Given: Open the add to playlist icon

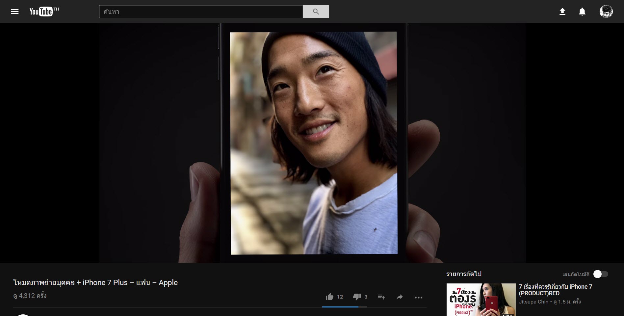Looking at the screenshot, I should click(x=381, y=297).
